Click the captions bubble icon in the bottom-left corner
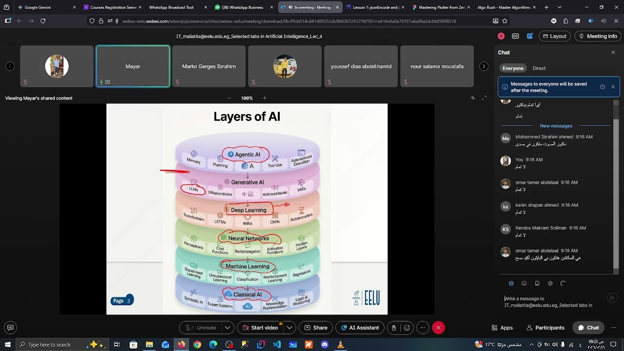 pyautogui.click(x=10, y=328)
